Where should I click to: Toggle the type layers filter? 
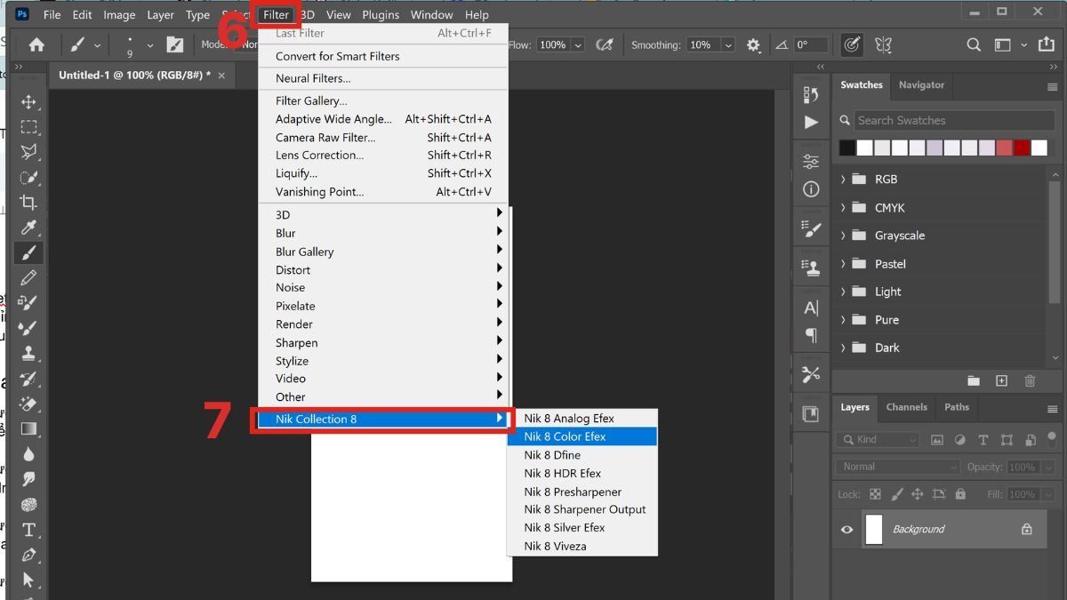click(x=983, y=439)
